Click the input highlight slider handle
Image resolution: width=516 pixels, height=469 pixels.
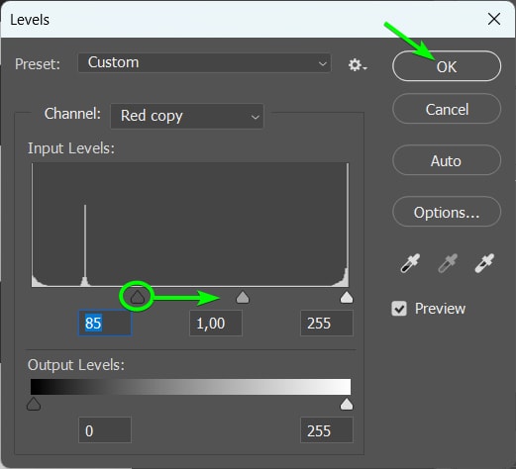point(347,297)
